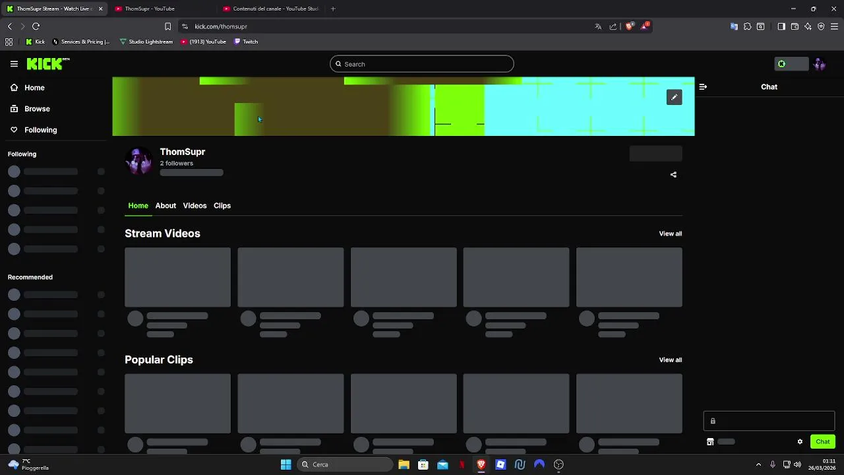Open the Twitch bookmark
This screenshot has width=844, height=475.
click(x=246, y=42)
